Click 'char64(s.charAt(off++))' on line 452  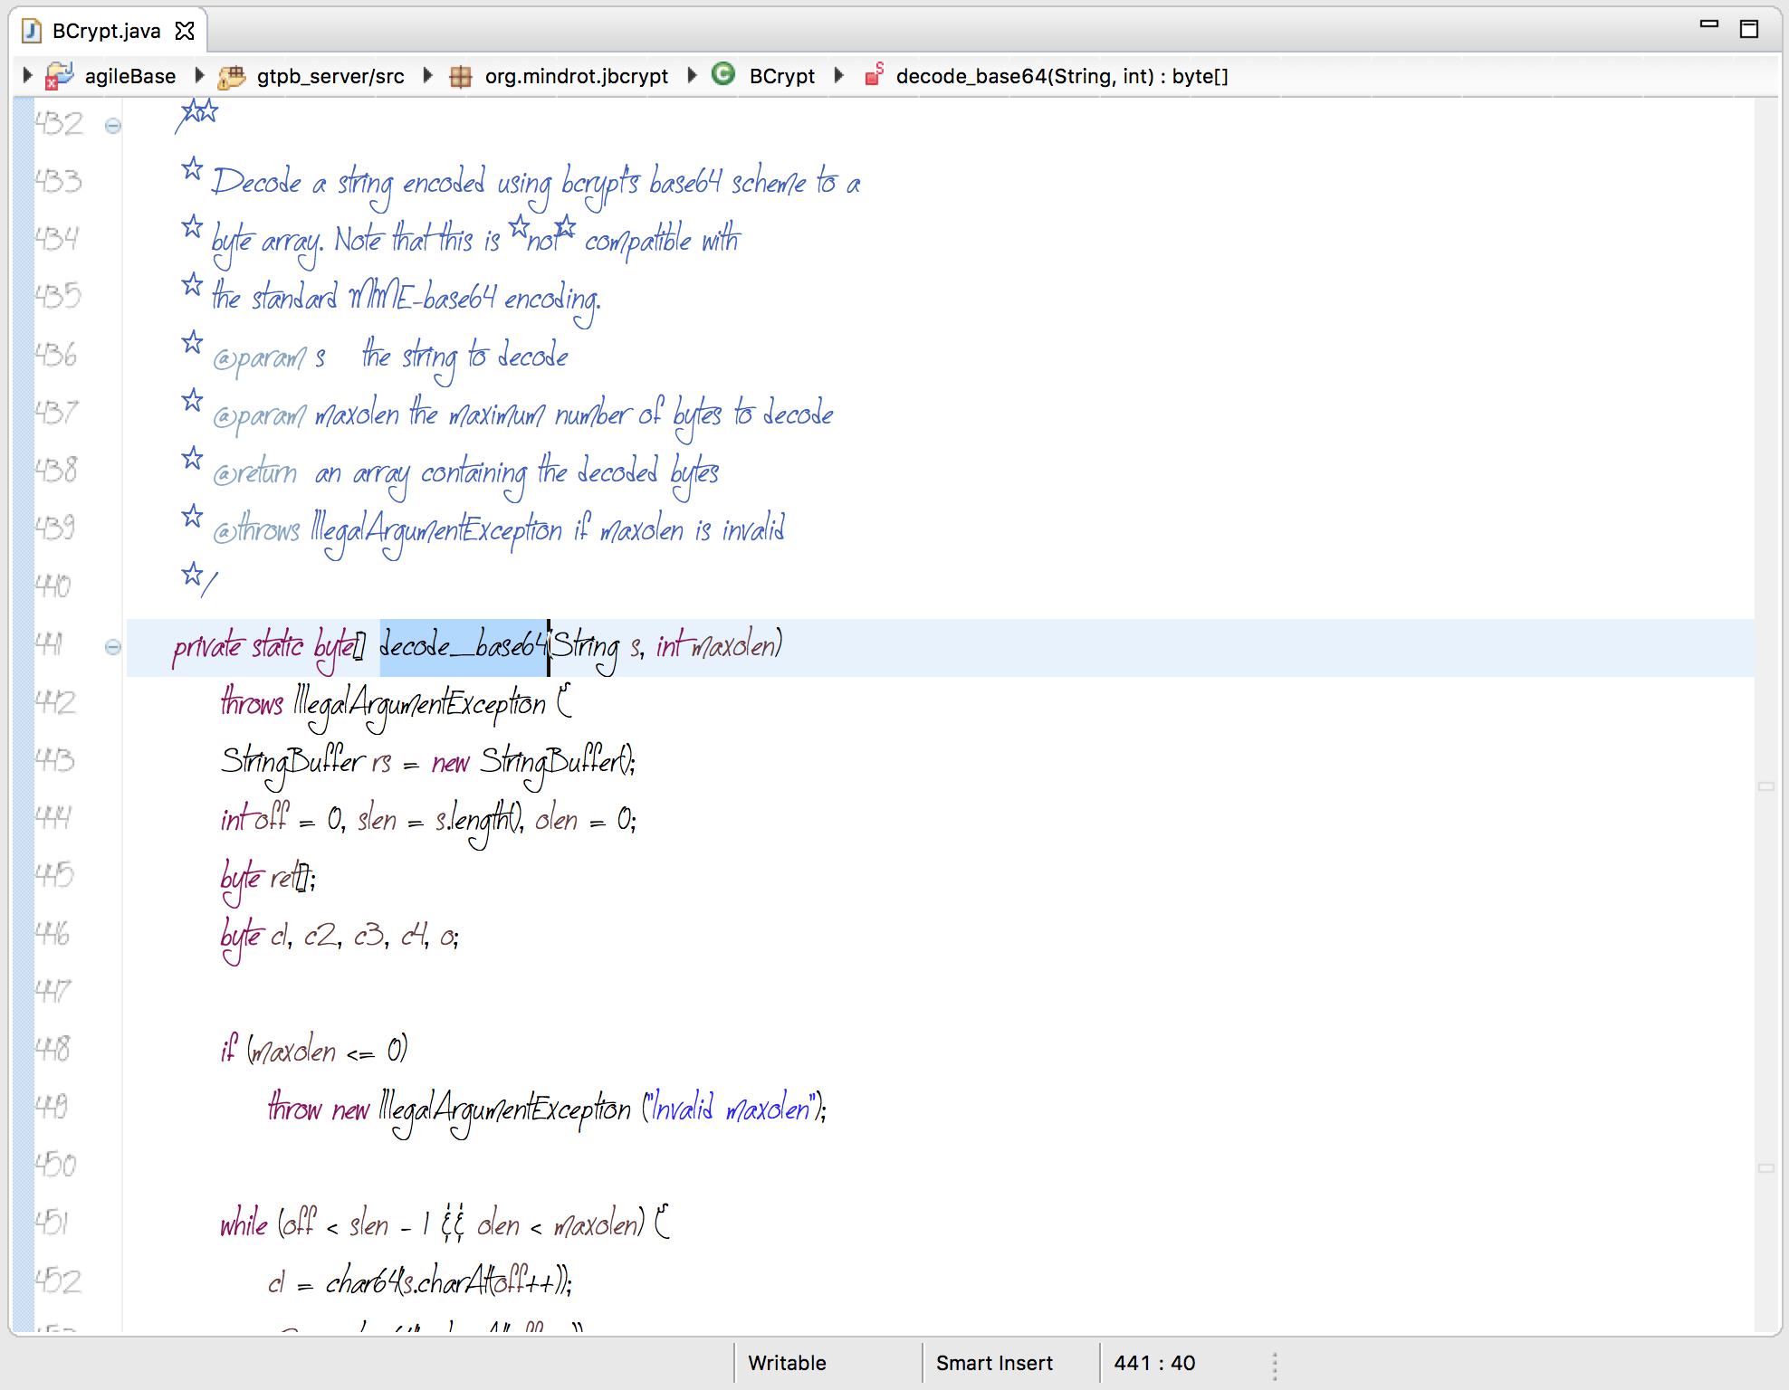[446, 1281]
